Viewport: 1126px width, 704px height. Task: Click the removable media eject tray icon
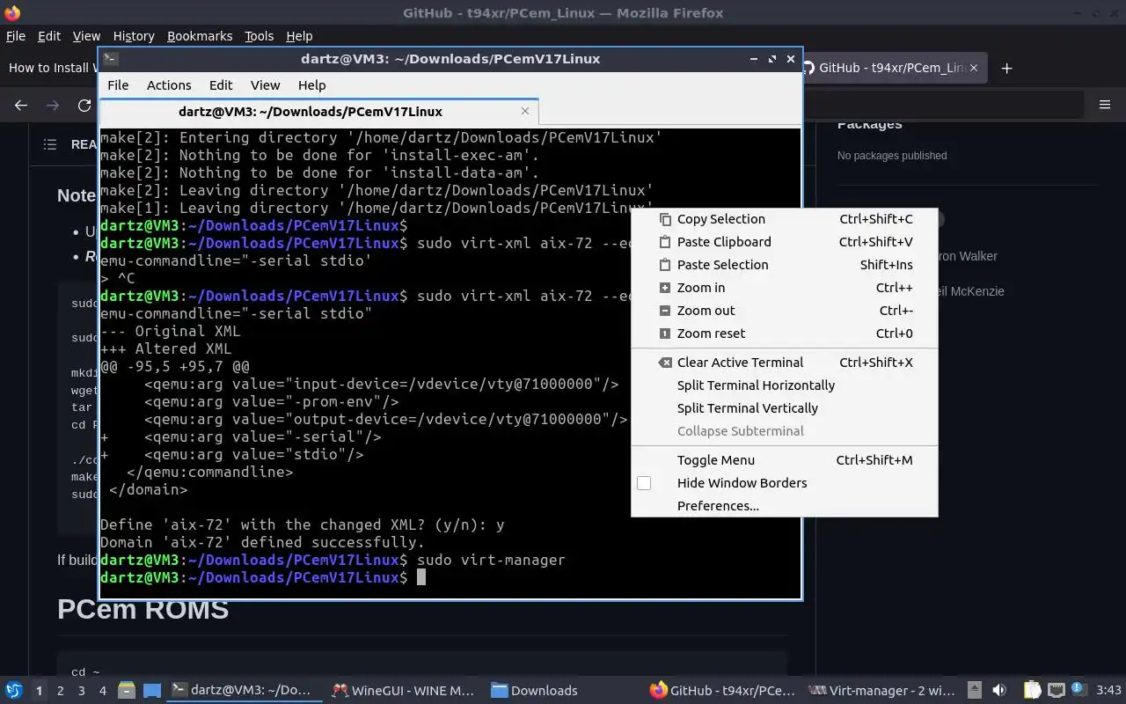point(975,691)
